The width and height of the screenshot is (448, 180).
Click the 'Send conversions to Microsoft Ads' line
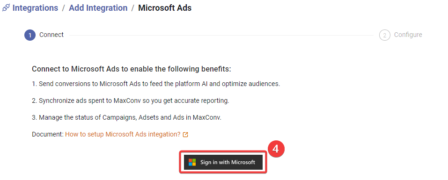coord(156,84)
